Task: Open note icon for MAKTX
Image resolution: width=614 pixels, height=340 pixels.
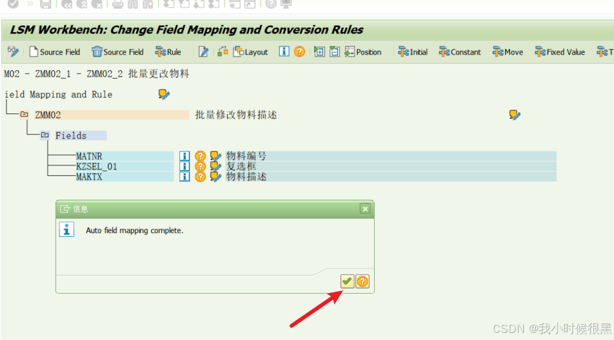Action: (215, 176)
